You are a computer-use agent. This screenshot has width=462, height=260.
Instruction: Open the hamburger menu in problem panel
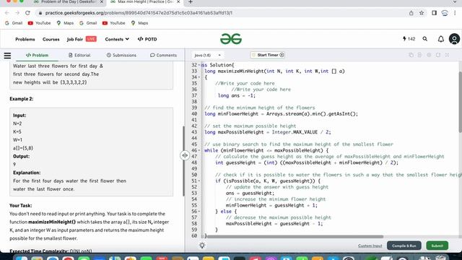click(x=7, y=56)
